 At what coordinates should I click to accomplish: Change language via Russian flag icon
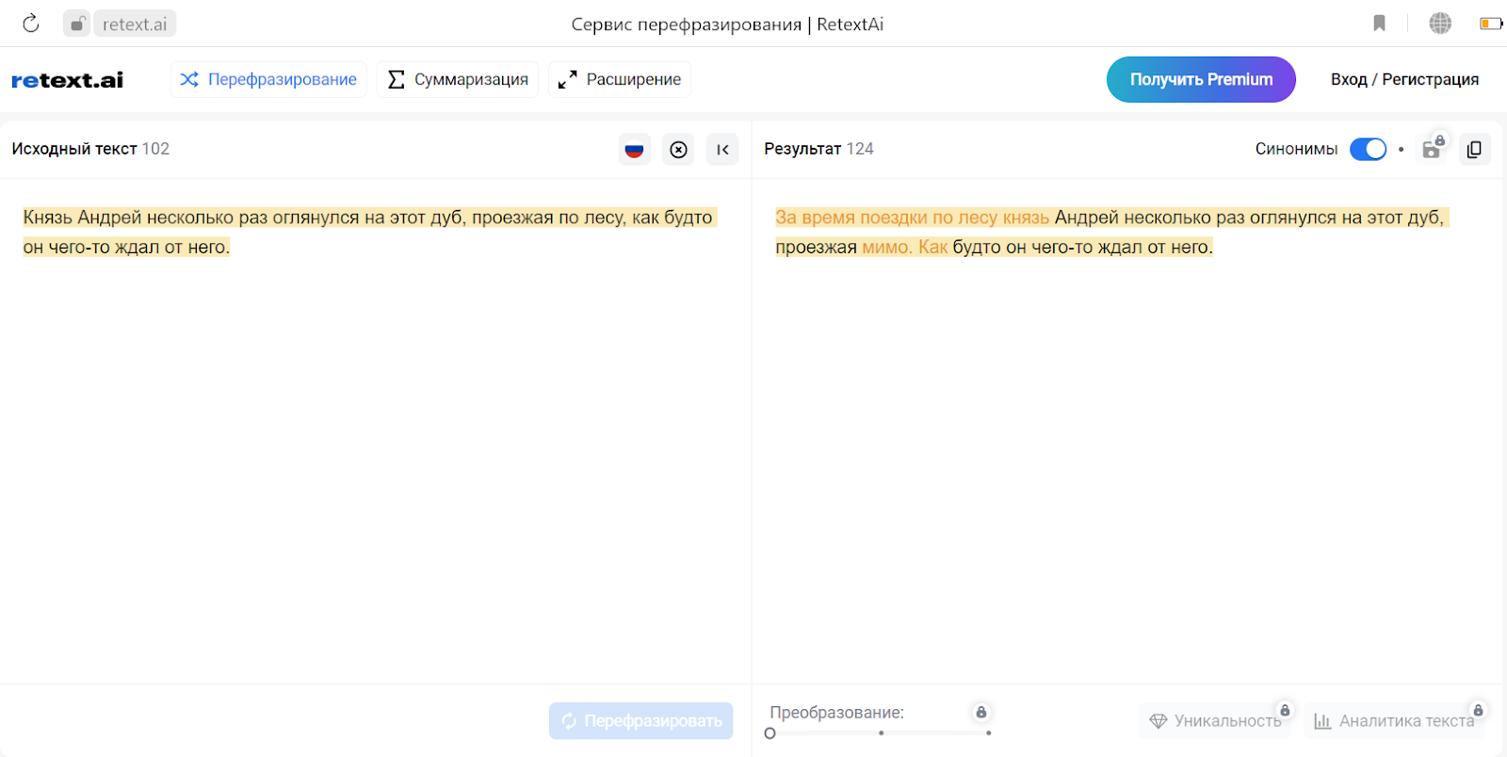634,149
